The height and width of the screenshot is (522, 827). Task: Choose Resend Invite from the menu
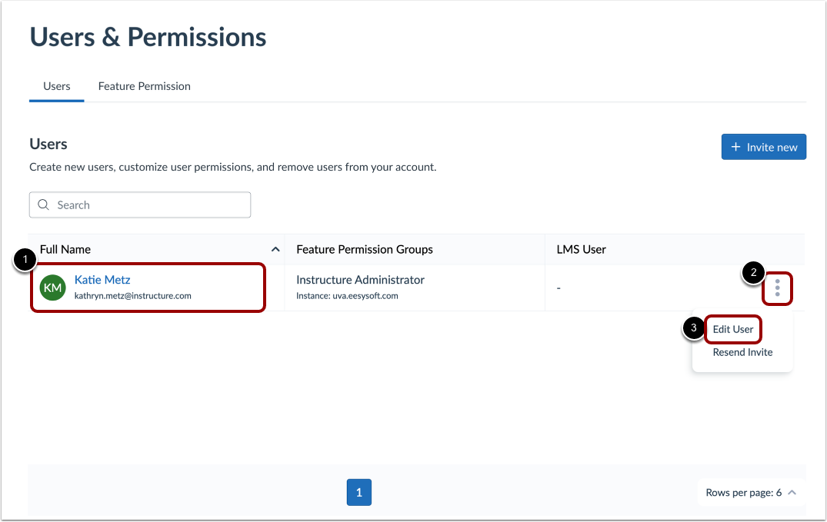pos(742,352)
